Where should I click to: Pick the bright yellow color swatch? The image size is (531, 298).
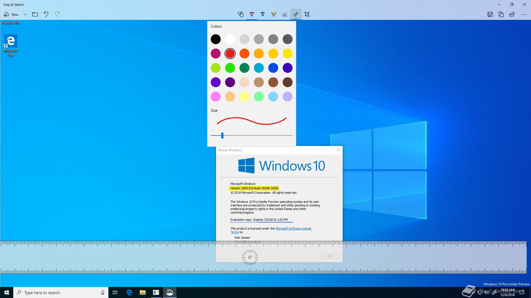(288, 54)
